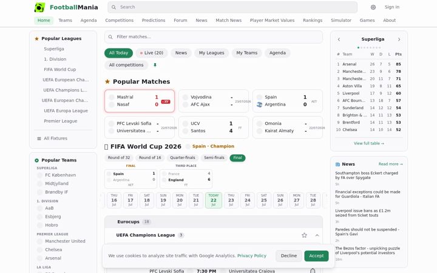Screen dimensions: 437x273
Task: Click View full table link
Action: (x=369, y=143)
